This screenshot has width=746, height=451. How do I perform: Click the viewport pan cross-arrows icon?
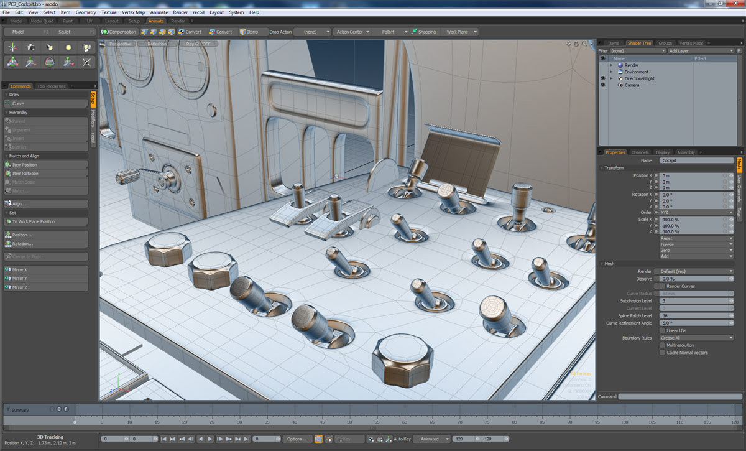coord(569,44)
